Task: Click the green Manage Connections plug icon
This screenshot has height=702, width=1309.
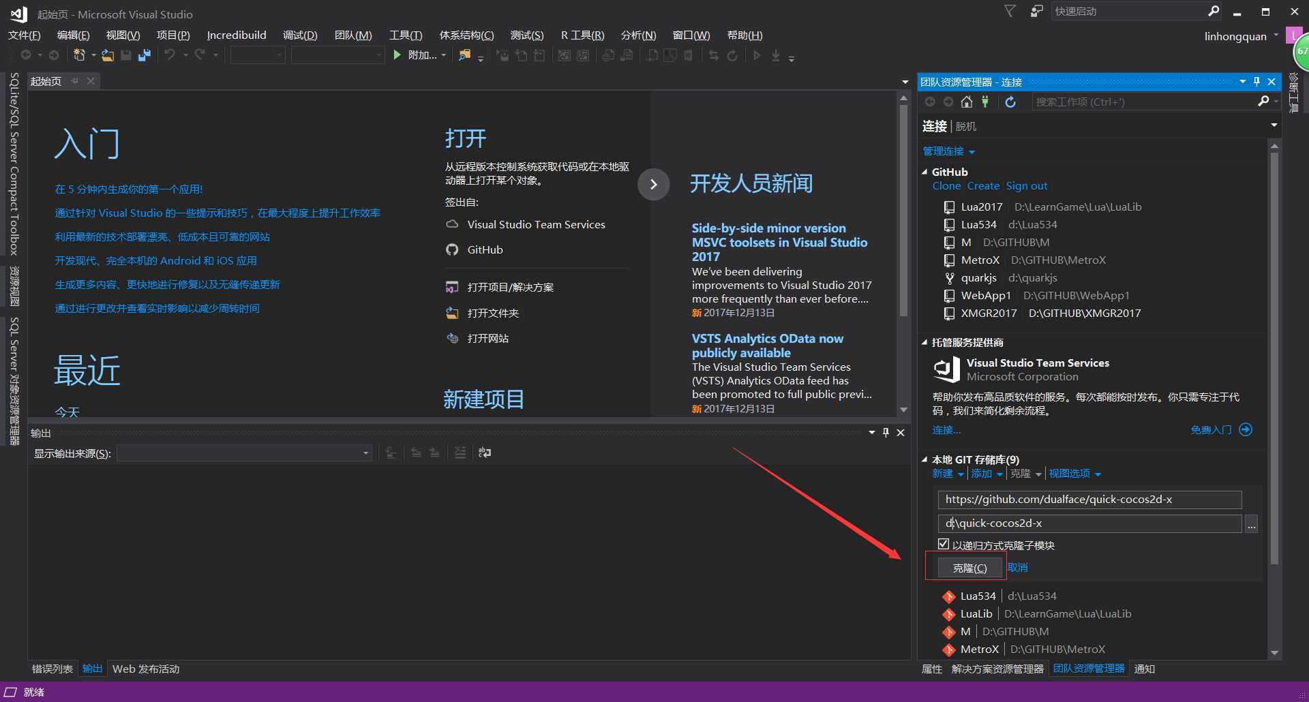Action: [x=985, y=102]
